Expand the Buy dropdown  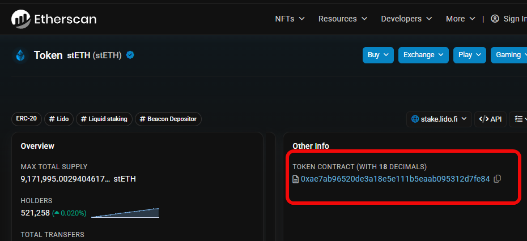click(378, 55)
